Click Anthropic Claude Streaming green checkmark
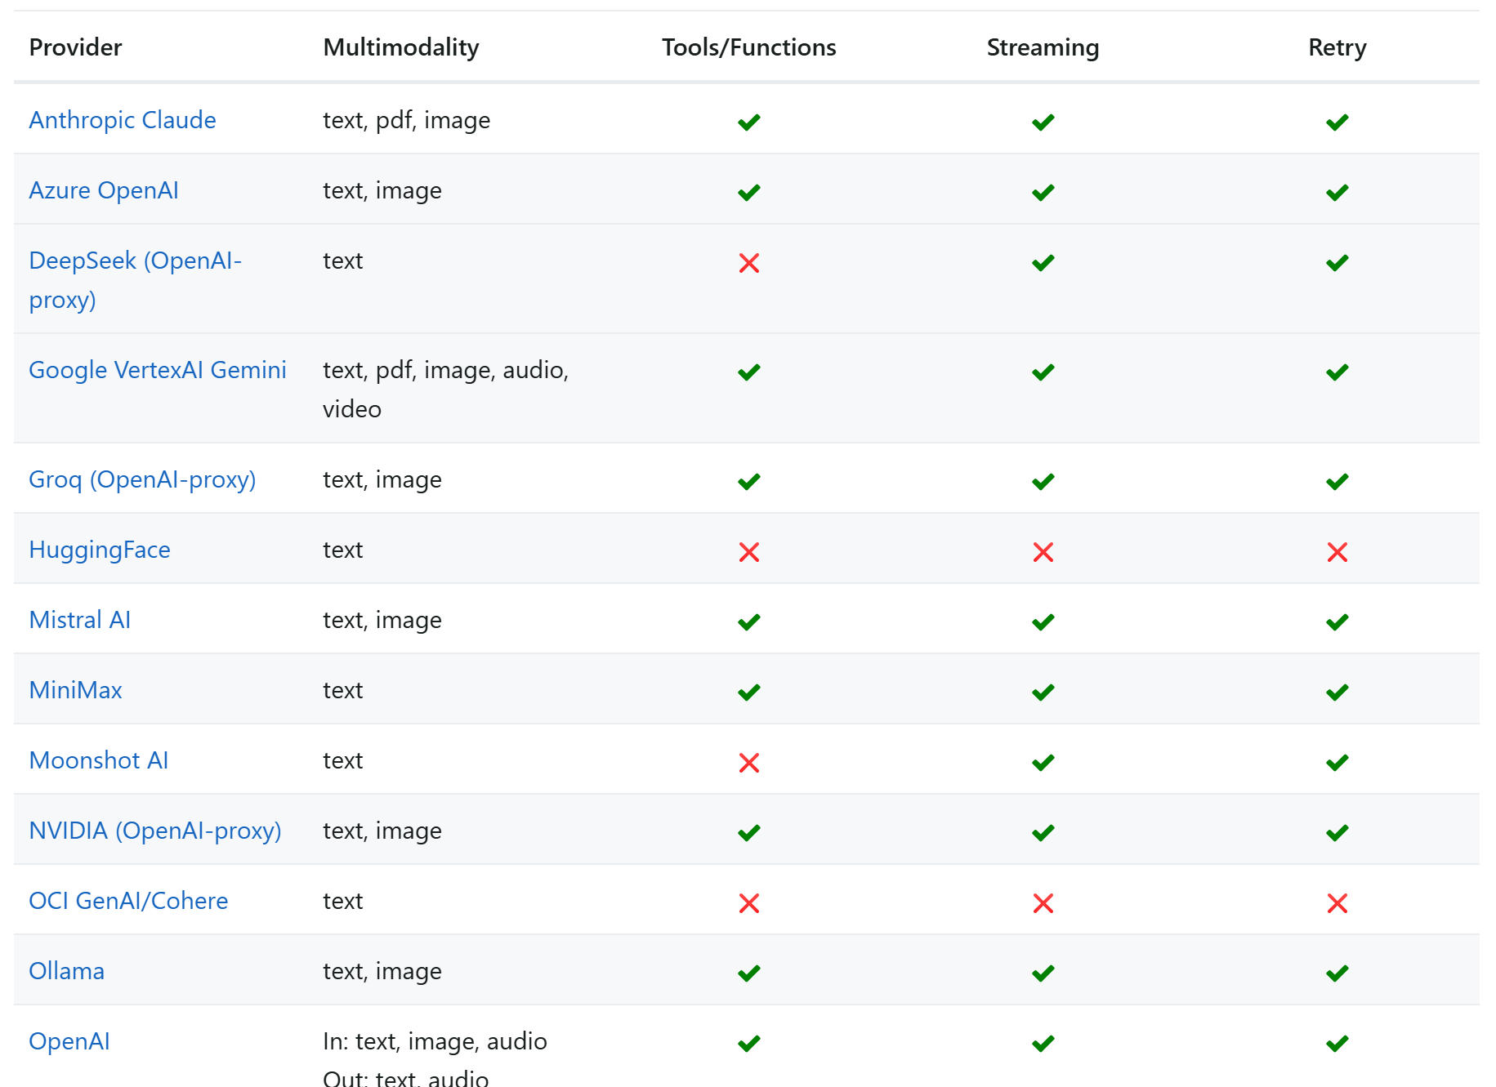This screenshot has height=1087, width=1496. [1043, 123]
